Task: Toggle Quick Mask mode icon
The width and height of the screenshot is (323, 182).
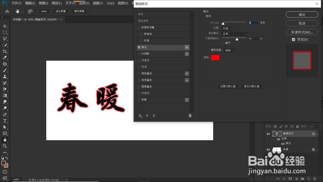Action: (5, 172)
